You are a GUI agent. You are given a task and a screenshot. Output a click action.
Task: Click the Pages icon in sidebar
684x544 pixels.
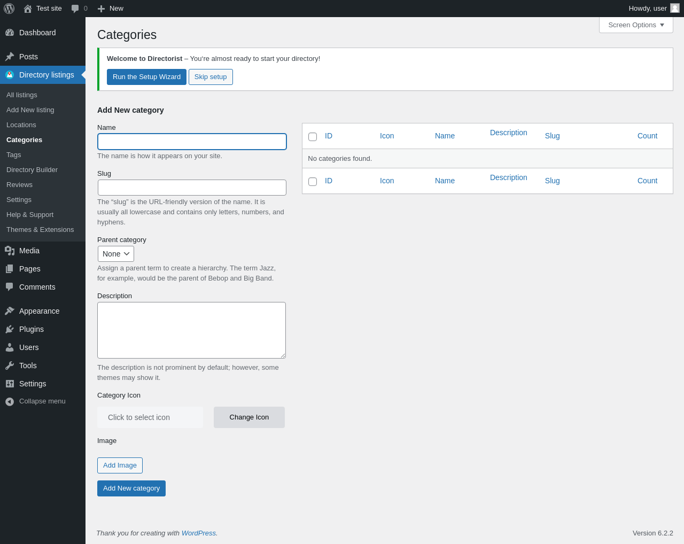[x=10, y=269]
